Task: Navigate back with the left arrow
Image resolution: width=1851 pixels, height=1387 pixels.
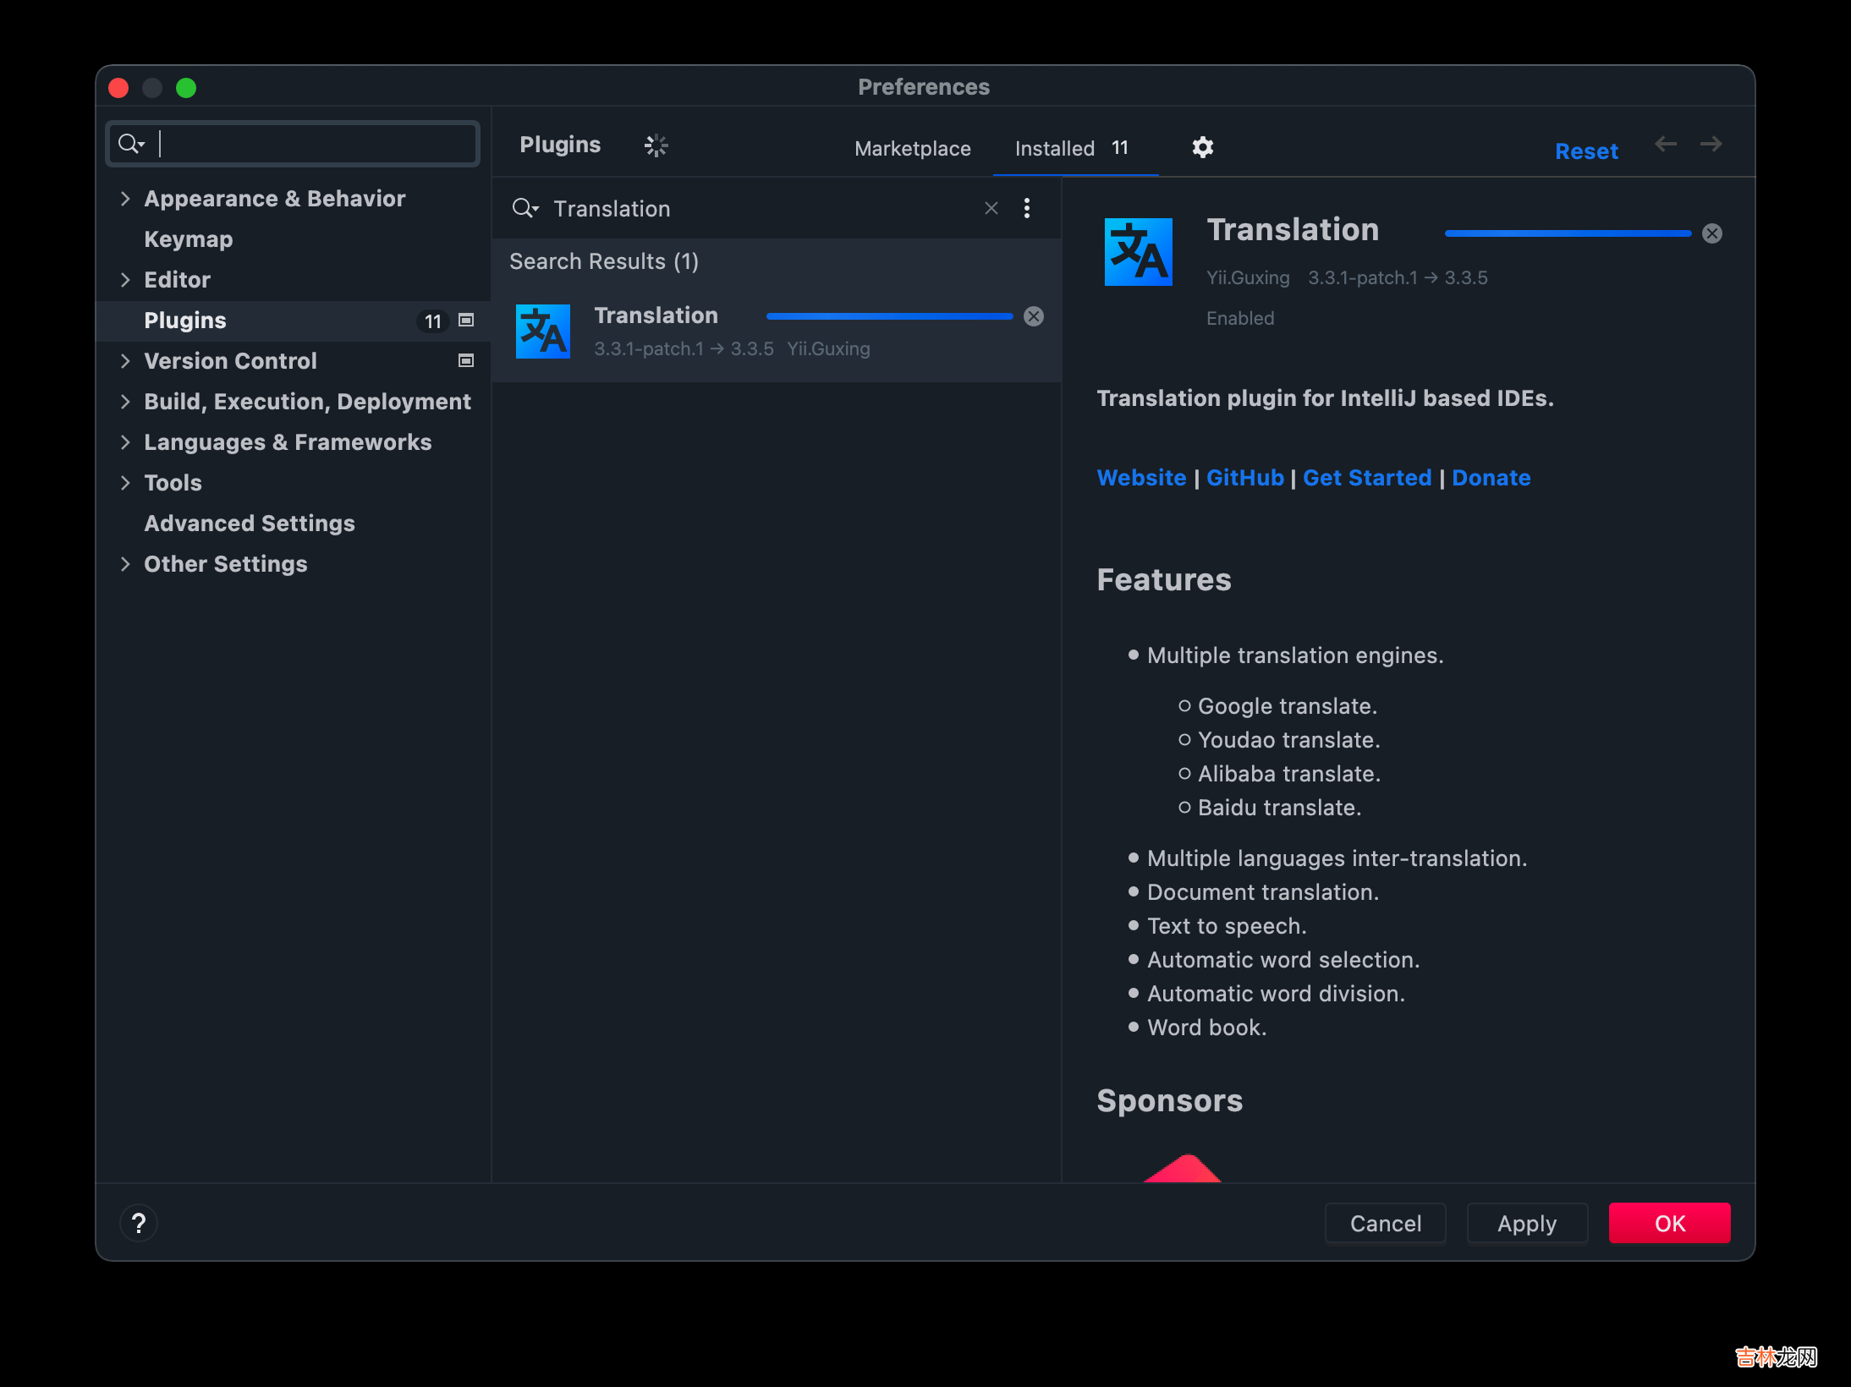Action: (1665, 144)
